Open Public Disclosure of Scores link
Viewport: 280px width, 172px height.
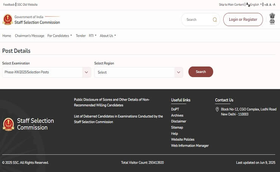click(112, 102)
